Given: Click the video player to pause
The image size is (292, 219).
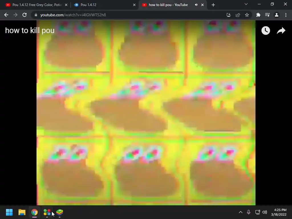Looking at the screenshot, I should [146, 113].
